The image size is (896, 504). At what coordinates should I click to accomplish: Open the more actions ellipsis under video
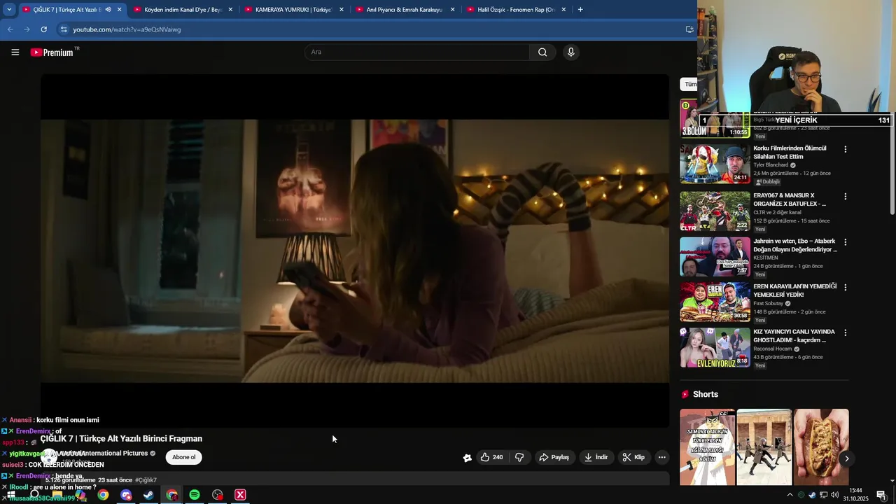(661, 457)
